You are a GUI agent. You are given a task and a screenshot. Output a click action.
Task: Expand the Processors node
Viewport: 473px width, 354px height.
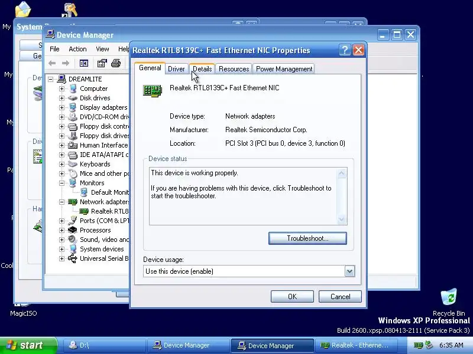[x=62, y=230]
